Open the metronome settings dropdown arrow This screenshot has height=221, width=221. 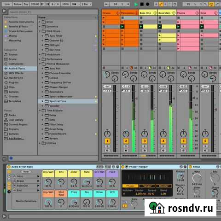pyautogui.click(x=79, y=4)
